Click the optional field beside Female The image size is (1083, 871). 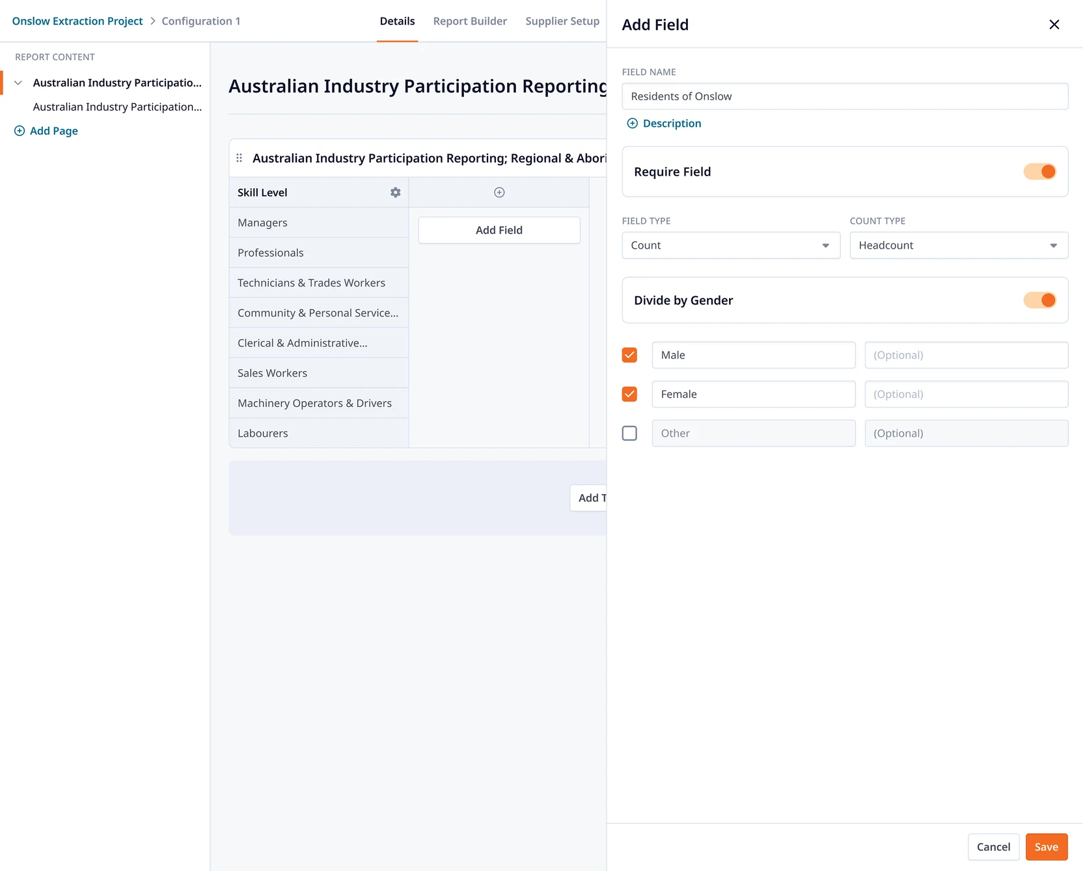coord(966,394)
